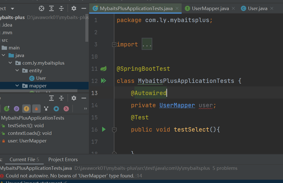
Task: Collapse all in the Structure panel
Action: coord(61,98)
